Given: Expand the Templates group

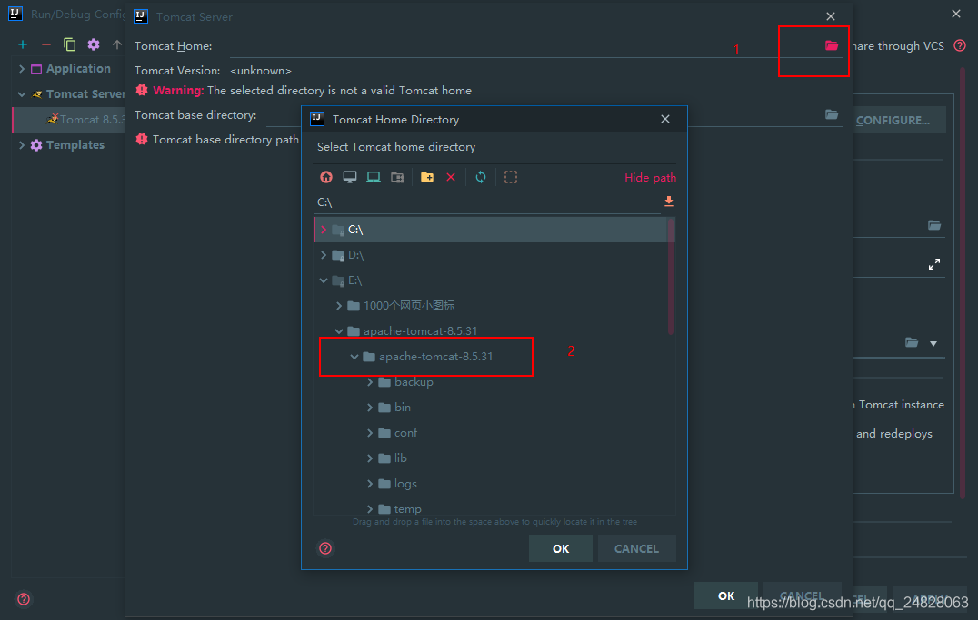Looking at the screenshot, I should [22, 144].
